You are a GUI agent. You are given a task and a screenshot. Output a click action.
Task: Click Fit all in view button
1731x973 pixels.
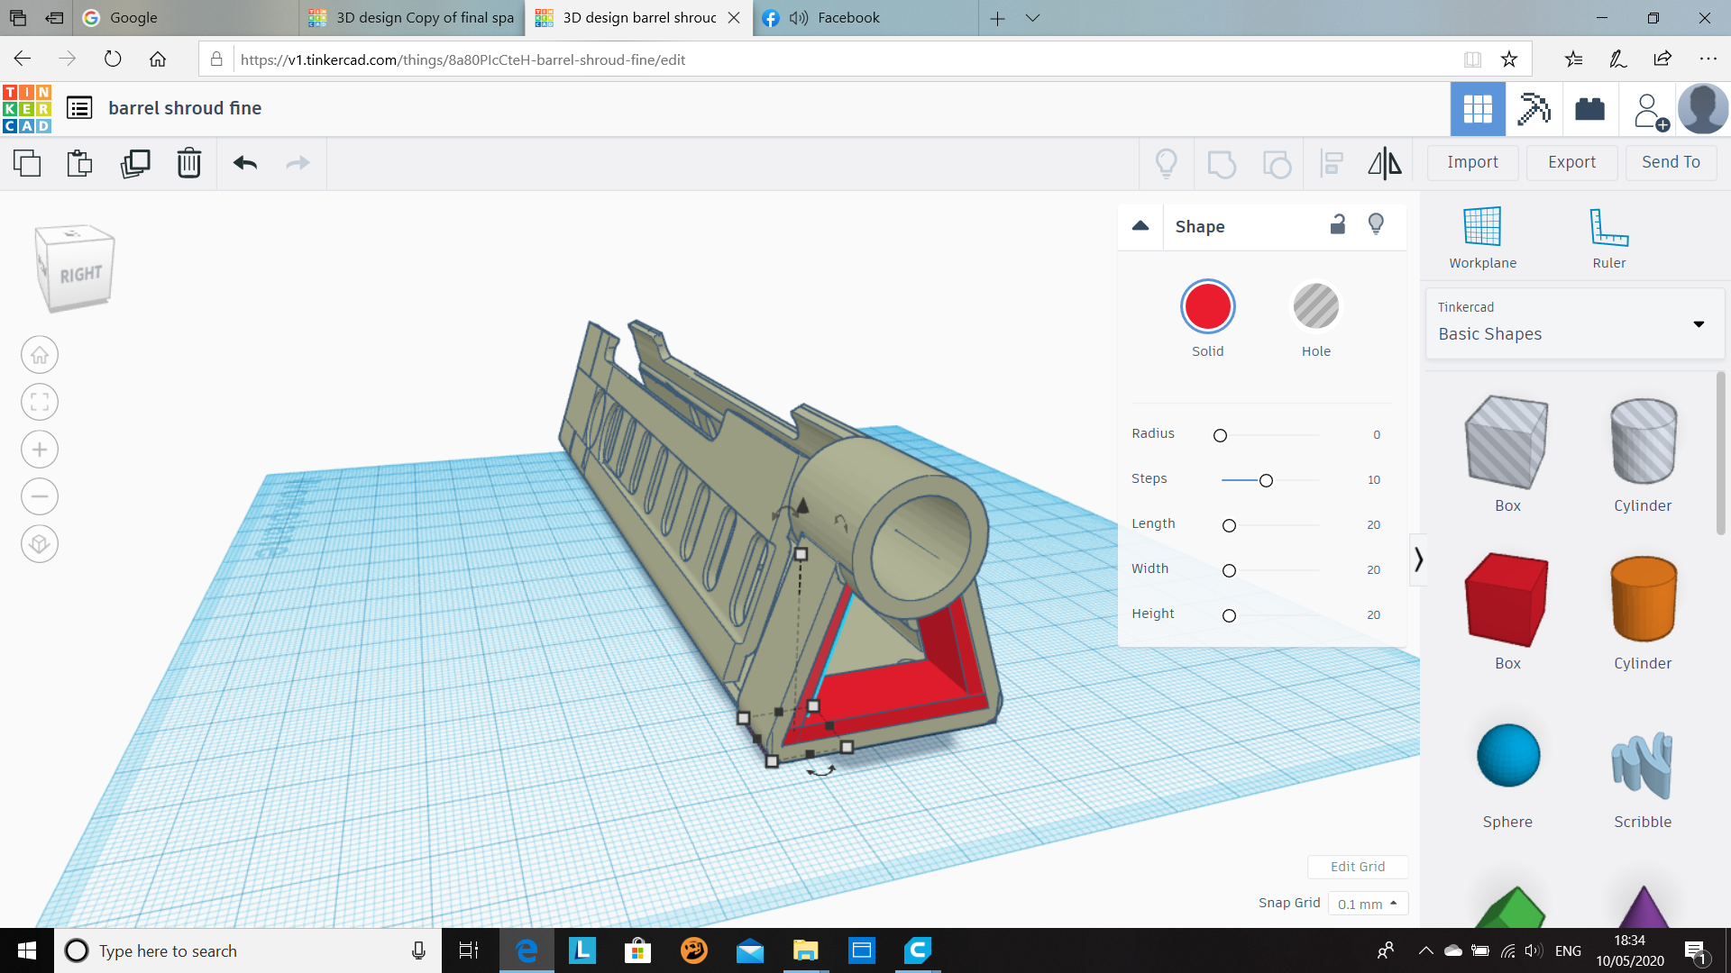tap(40, 402)
